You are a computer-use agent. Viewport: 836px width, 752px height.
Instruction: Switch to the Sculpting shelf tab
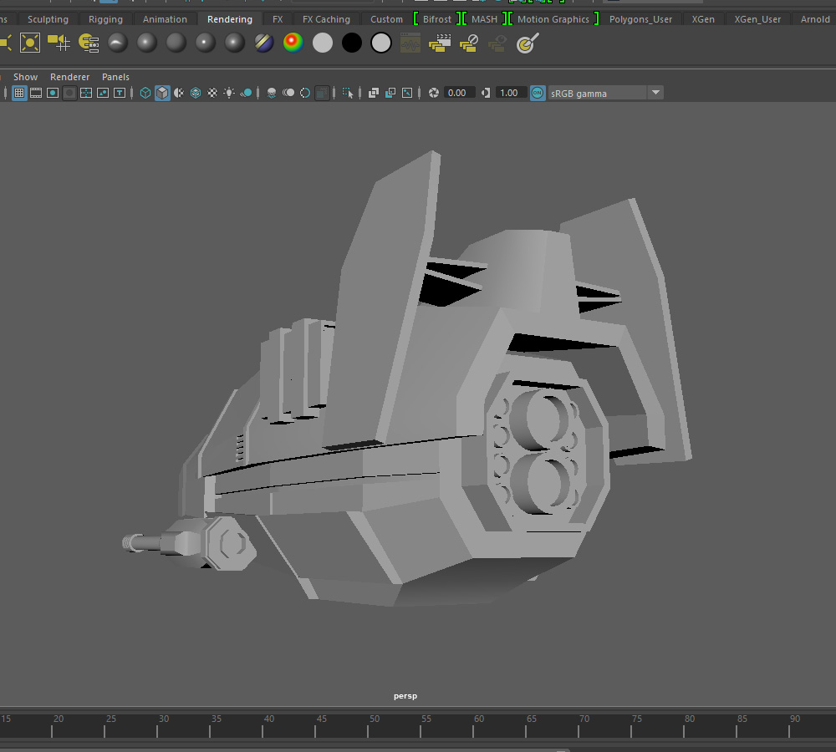click(x=48, y=19)
